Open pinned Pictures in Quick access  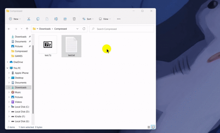click(19, 46)
